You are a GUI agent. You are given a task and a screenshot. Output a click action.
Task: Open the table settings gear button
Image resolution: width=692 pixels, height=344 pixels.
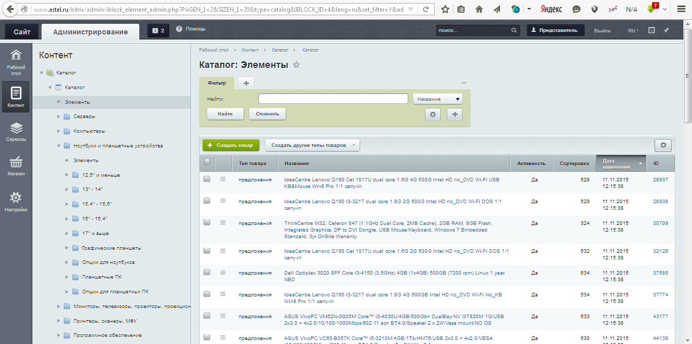pos(663,145)
